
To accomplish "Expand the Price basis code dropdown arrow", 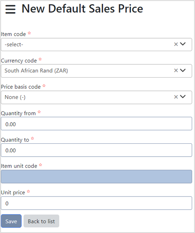I will click(183, 97).
